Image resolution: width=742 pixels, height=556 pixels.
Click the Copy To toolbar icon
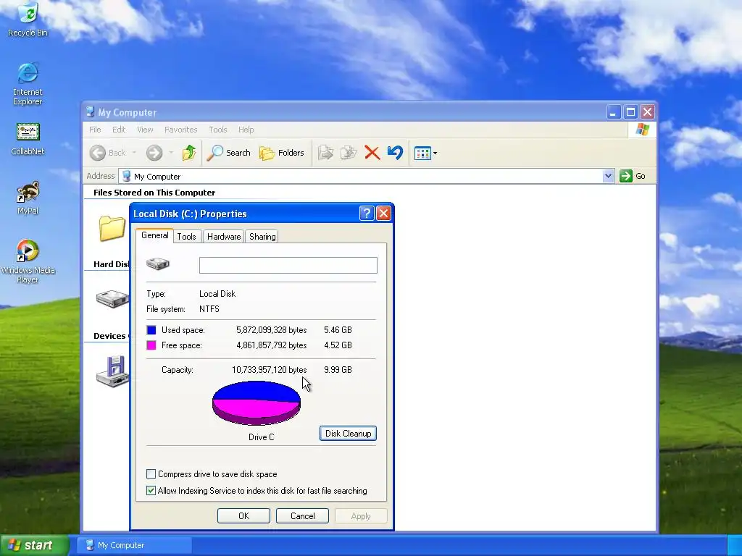349,153
